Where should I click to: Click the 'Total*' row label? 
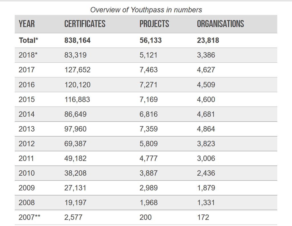click(x=28, y=40)
